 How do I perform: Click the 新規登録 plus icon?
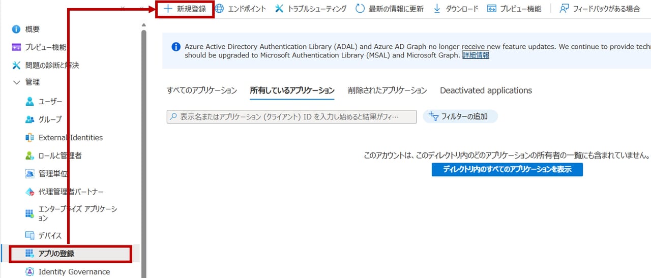coord(168,9)
